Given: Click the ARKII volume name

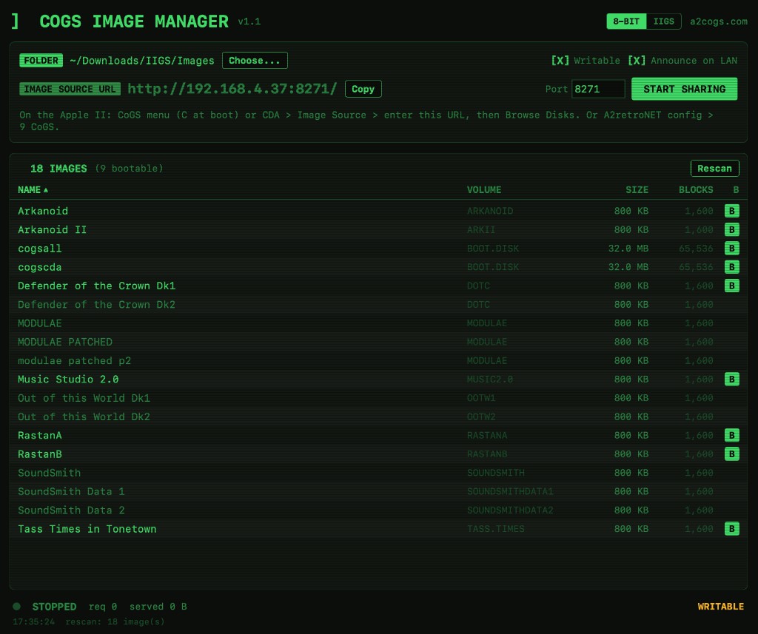Looking at the screenshot, I should [x=481, y=229].
